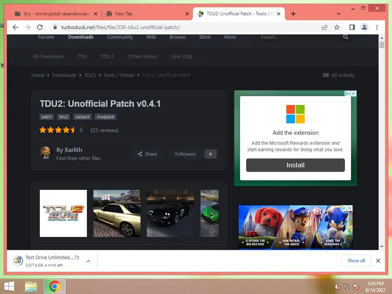Go to Home breadcrumb
This screenshot has width=392, height=294.
coord(38,75)
